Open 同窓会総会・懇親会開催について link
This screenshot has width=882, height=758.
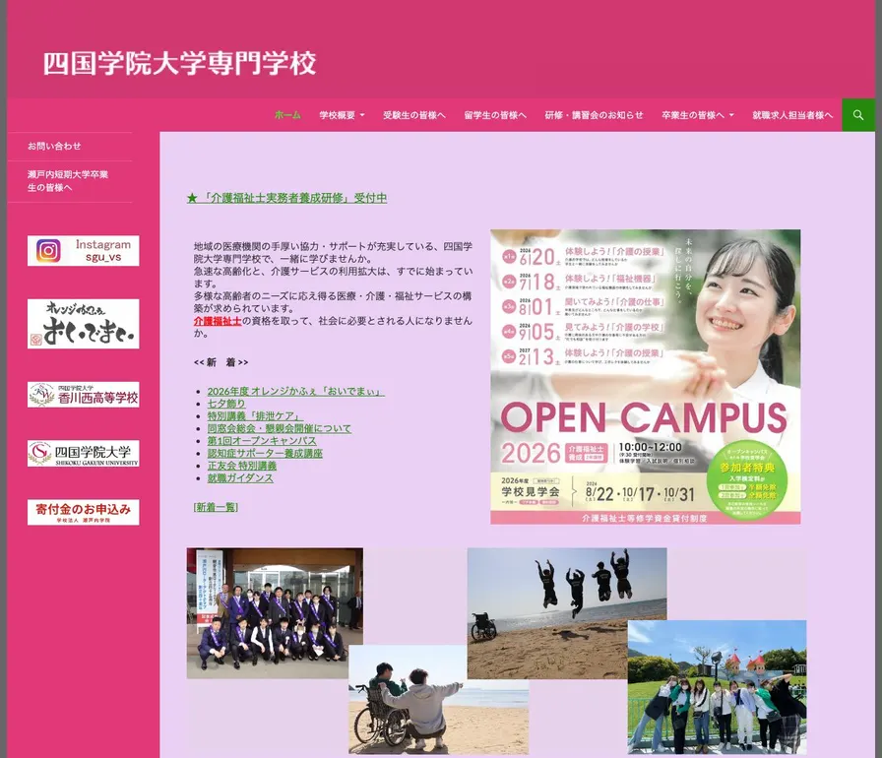pos(280,428)
